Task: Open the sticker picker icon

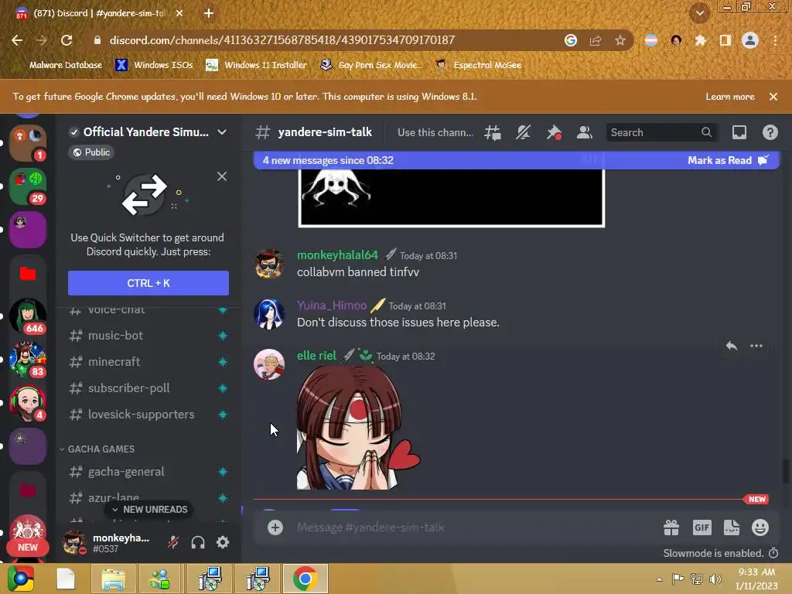Action: click(x=732, y=527)
